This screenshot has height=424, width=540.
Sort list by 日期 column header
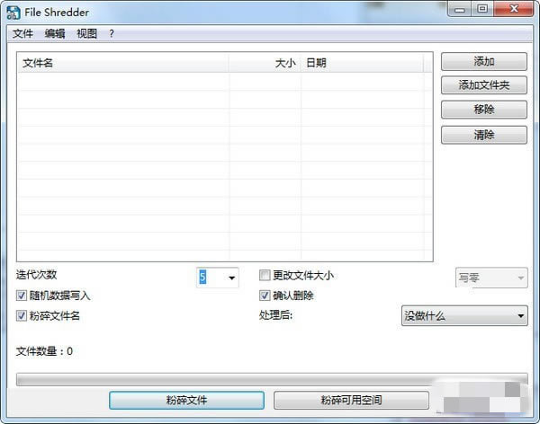point(362,63)
